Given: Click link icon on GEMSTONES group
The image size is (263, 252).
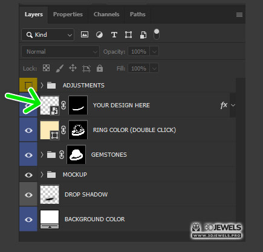Looking at the screenshot, I should (62, 155).
